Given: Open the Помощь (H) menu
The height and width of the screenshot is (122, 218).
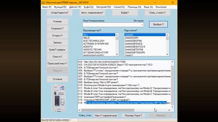Looking at the screenshot, I should [134, 7].
